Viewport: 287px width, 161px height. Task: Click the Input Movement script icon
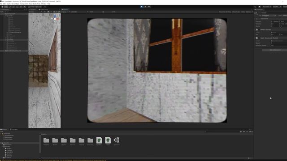point(257,38)
